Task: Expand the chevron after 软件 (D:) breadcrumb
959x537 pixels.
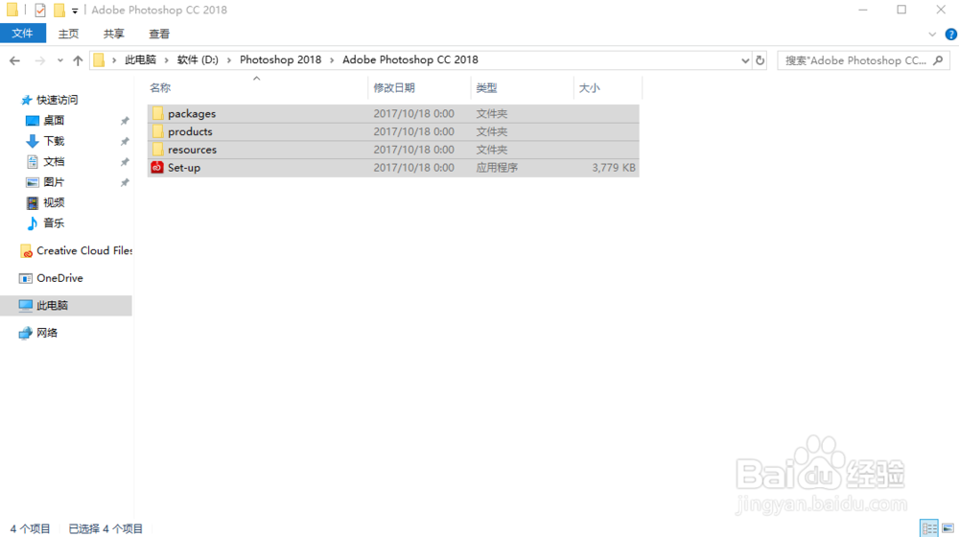Action: [229, 60]
